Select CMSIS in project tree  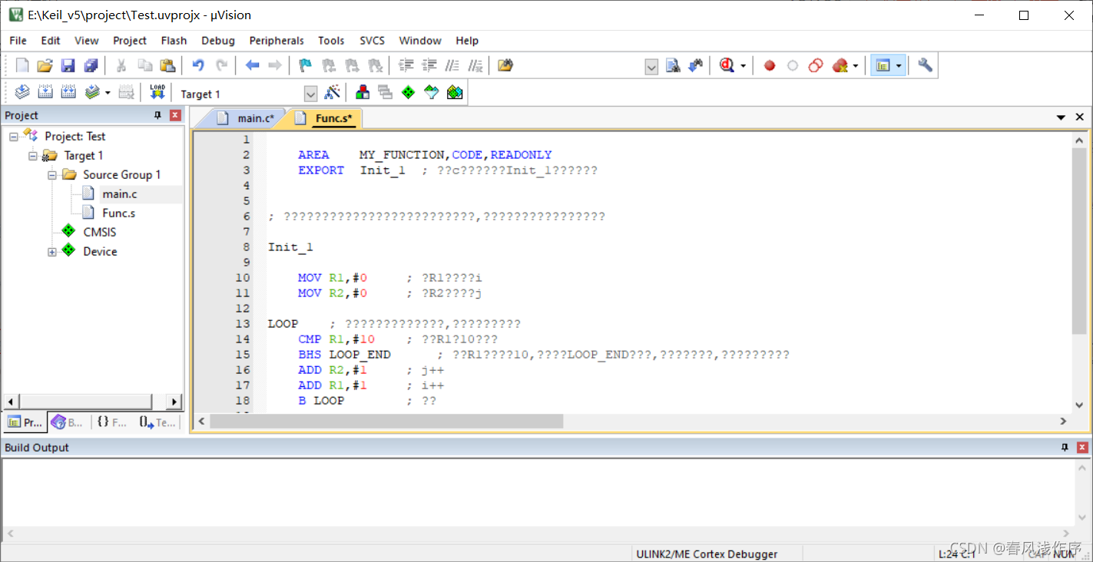coord(99,233)
